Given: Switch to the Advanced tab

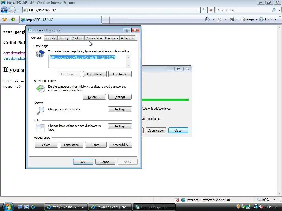Looking at the screenshot, I should (x=128, y=38).
